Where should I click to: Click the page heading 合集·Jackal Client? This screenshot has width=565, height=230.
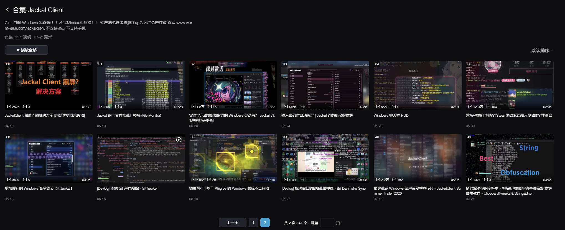[x=38, y=10]
